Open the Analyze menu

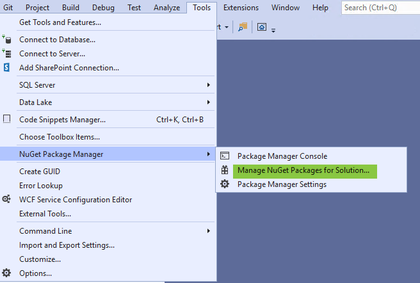166,8
